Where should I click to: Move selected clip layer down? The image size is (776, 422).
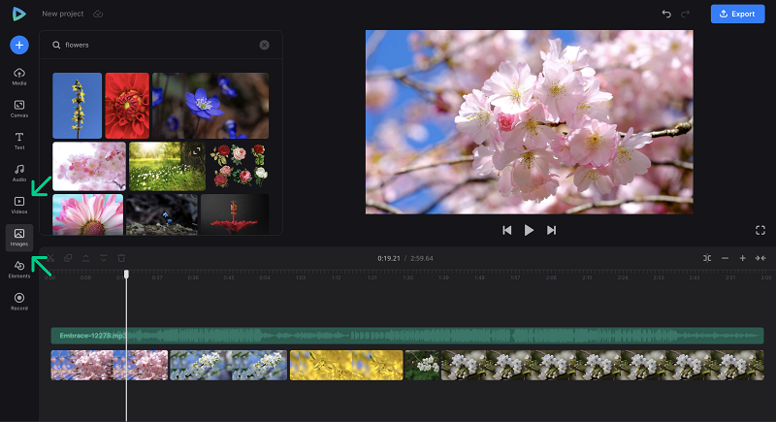104,258
